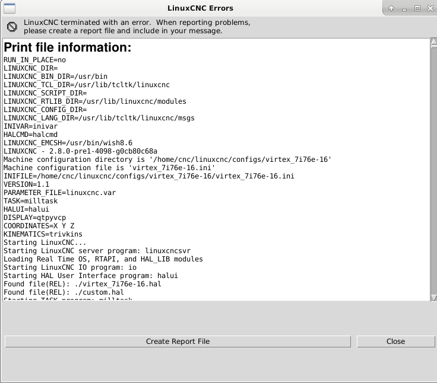Click the 'LINUXCNC_SCRIPT_DIR=' line

point(45,93)
